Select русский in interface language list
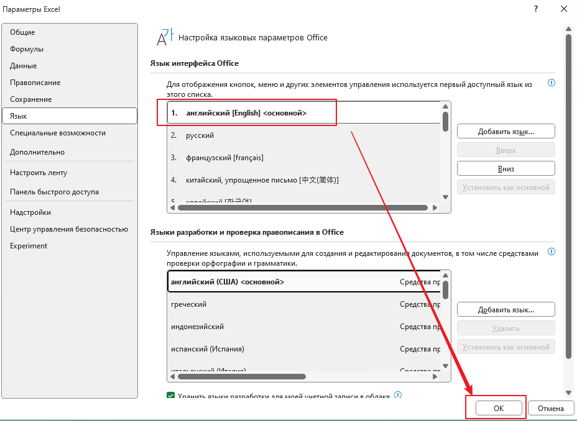This screenshot has width=577, height=421. tap(304, 135)
